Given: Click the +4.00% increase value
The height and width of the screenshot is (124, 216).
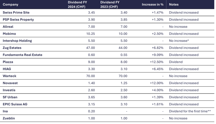Looking at the screenshot, I should 157,90.
